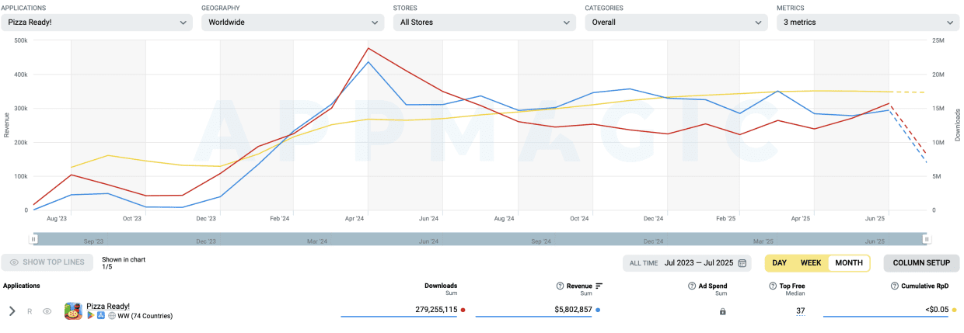Expand the Pizza Ready! row chevron
The height and width of the screenshot is (333, 964).
click(x=12, y=311)
